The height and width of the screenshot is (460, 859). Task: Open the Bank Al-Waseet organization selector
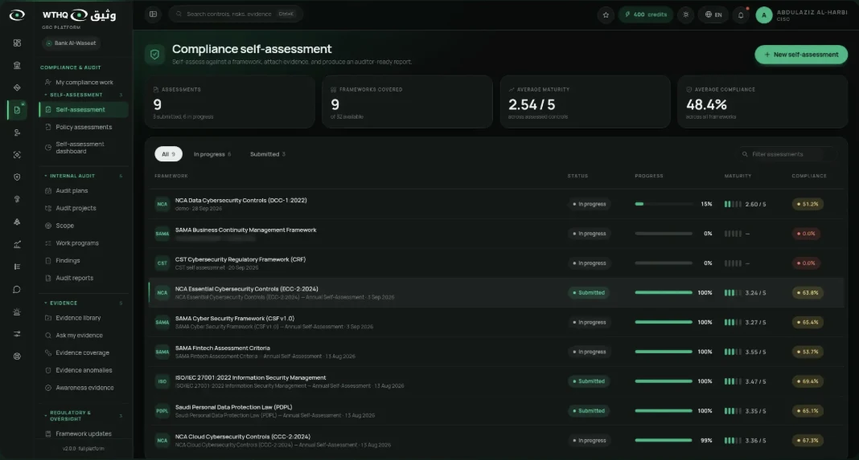pos(72,43)
